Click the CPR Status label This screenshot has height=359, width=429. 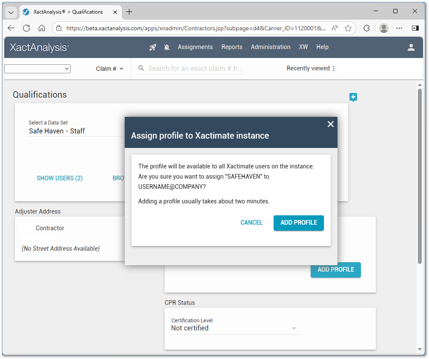click(x=180, y=303)
